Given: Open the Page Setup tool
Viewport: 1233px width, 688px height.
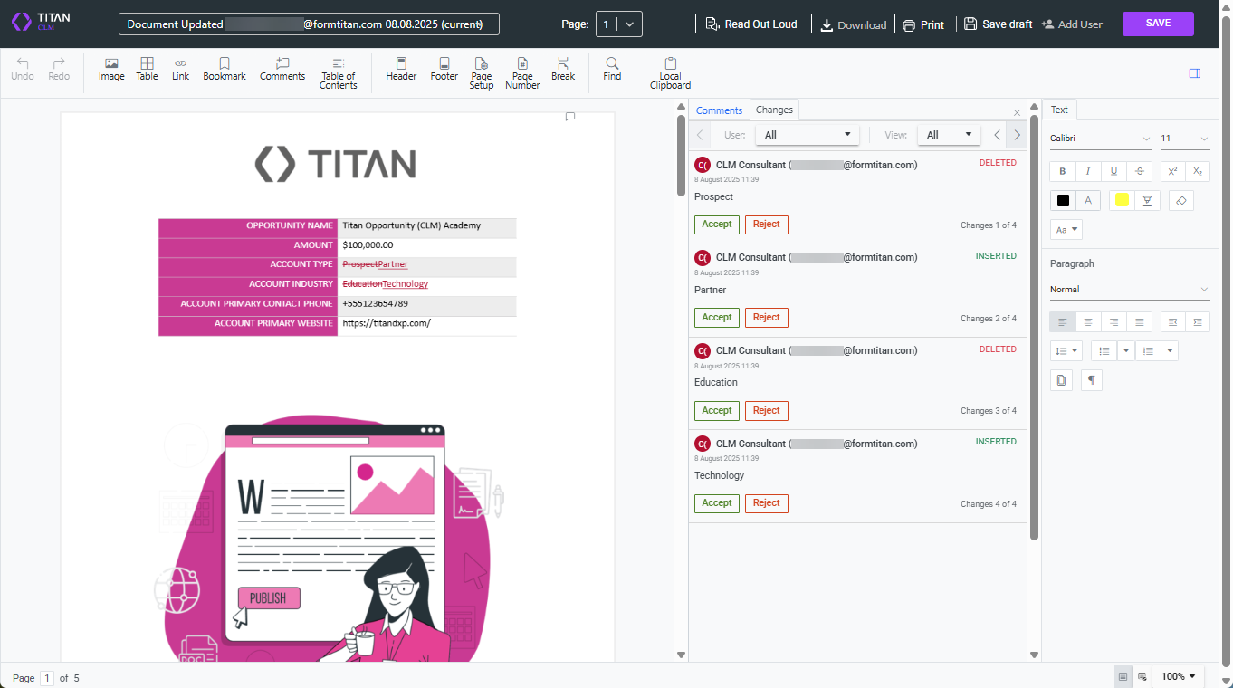Looking at the screenshot, I should 481,72.
